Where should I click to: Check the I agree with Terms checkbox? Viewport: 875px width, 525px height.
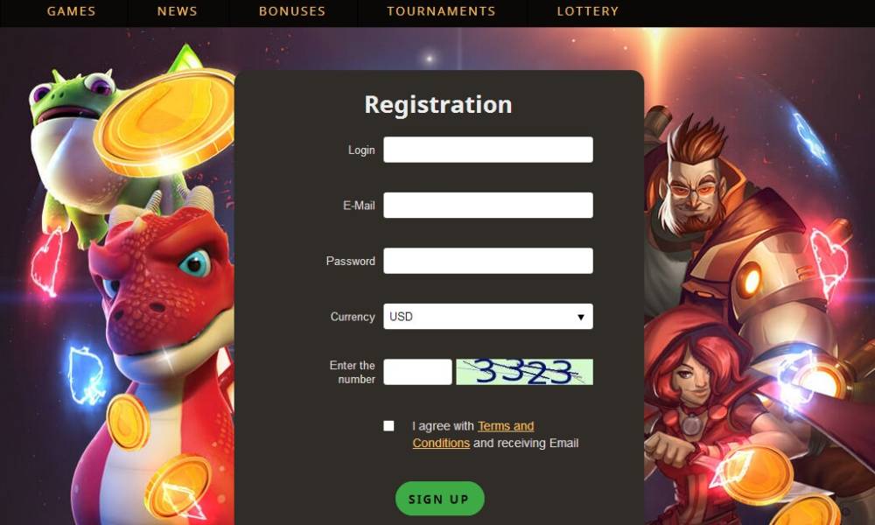click(x=388, y=426)
